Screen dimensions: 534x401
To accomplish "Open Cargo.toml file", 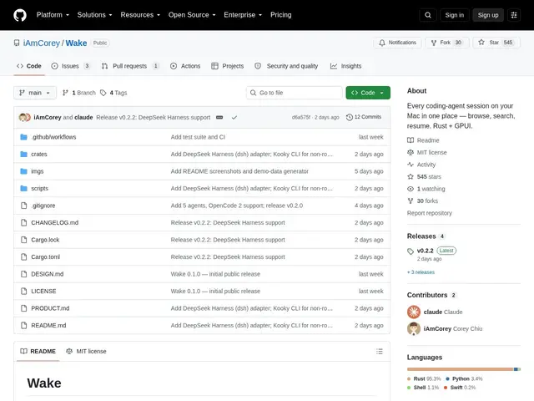I will [x=45, y=256].
